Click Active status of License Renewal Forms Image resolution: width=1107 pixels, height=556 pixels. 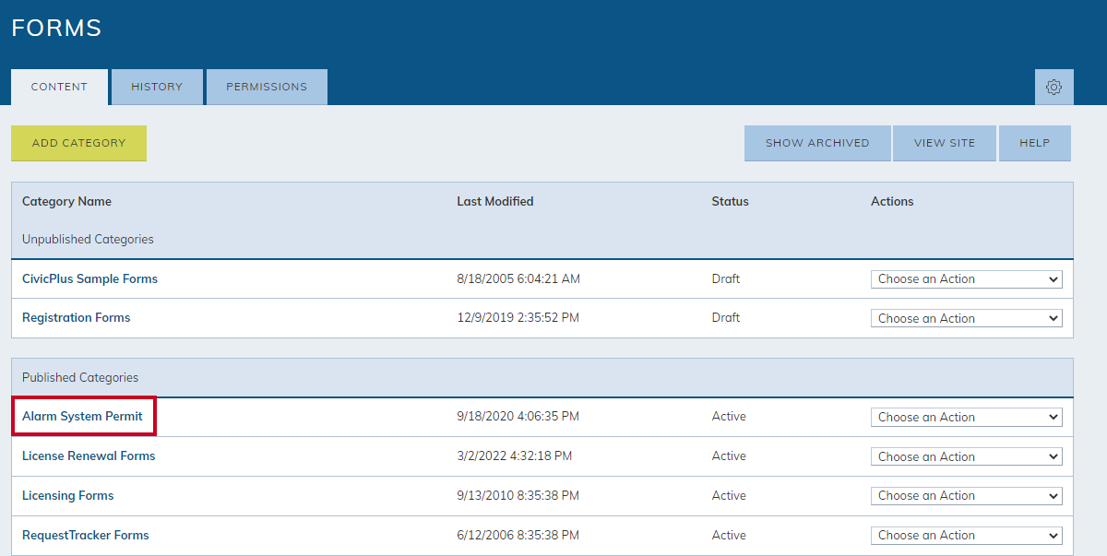[729, 455]
